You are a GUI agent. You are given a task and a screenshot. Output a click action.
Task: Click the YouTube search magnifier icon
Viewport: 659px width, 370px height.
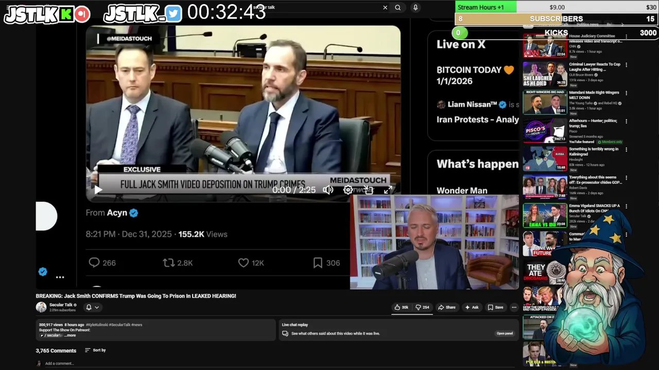point(397,8)
